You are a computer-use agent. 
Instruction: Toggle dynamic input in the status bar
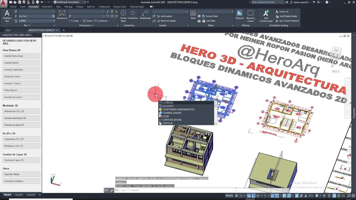pos(249,196)
